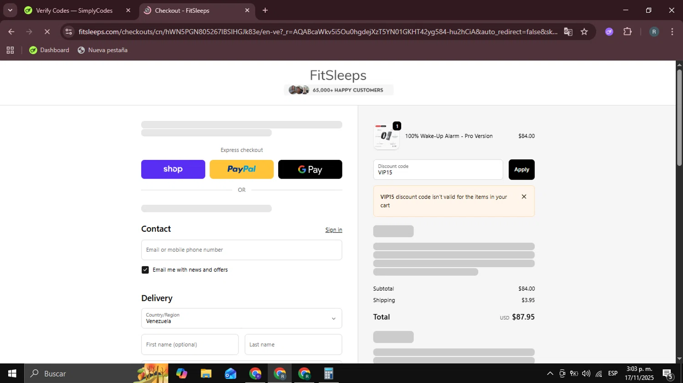Image resolution: width=683 pixels, height=383 pixels.
Task: Click the Shipping $3.95 value
Action: [528, 300]
